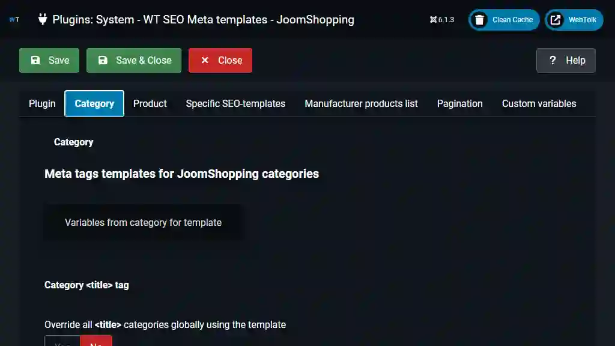
Task: Open Manufacturer products list tab
Action: pyautogui.click(x=361, y=103)
